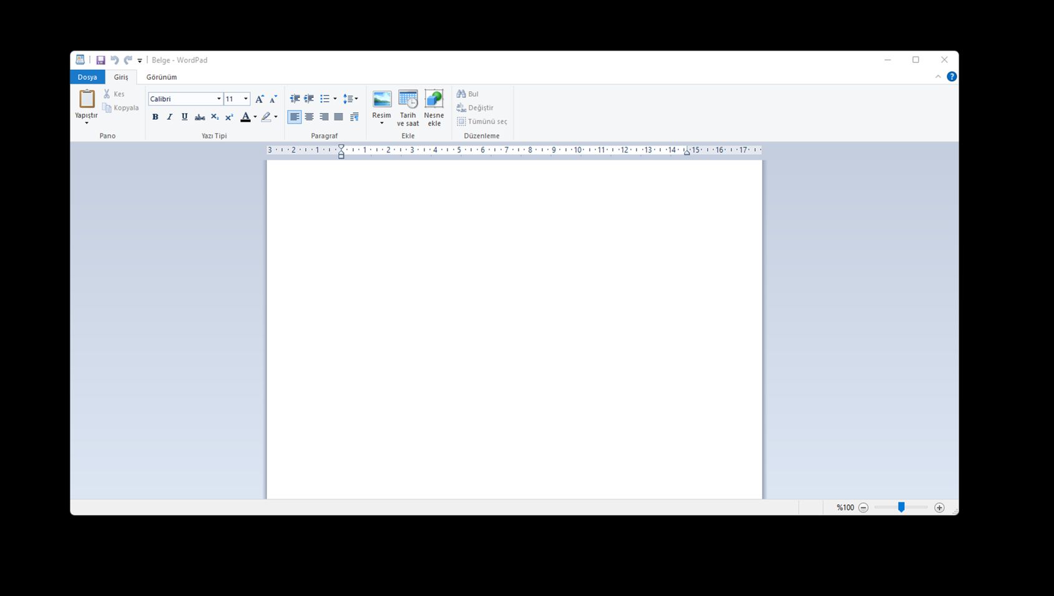Enable center text alignment
Image resolution: width=1054 pixels, height=596 pixels.
309,117
